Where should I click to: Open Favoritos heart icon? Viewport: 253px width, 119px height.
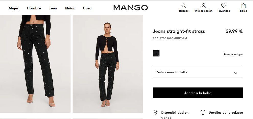point(223,6)
